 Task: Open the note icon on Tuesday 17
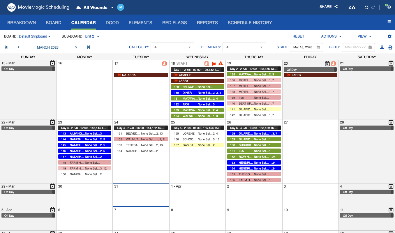[x=165, y=63]
